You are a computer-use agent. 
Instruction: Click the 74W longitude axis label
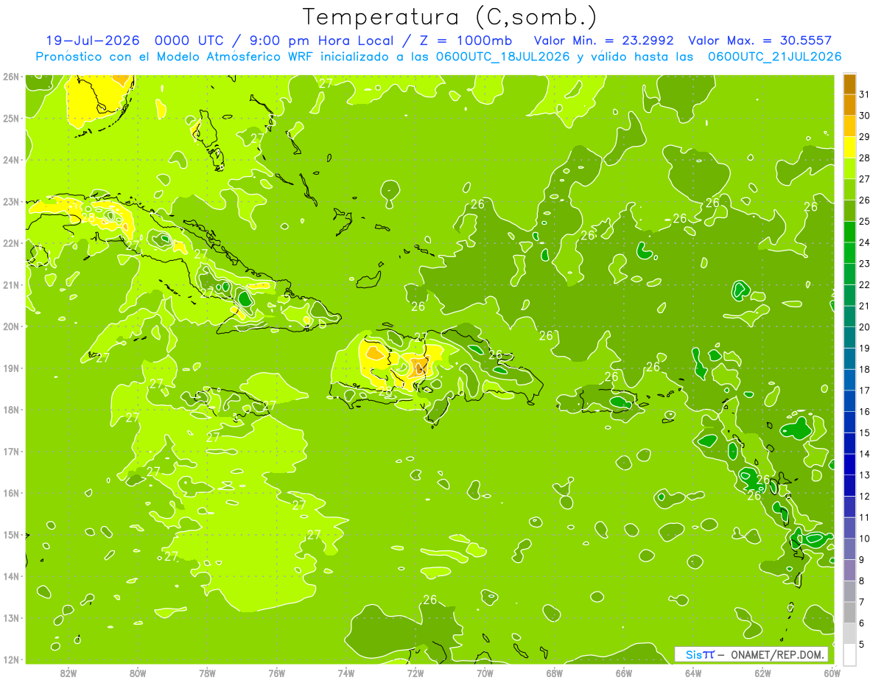click(x=346, y=673)
